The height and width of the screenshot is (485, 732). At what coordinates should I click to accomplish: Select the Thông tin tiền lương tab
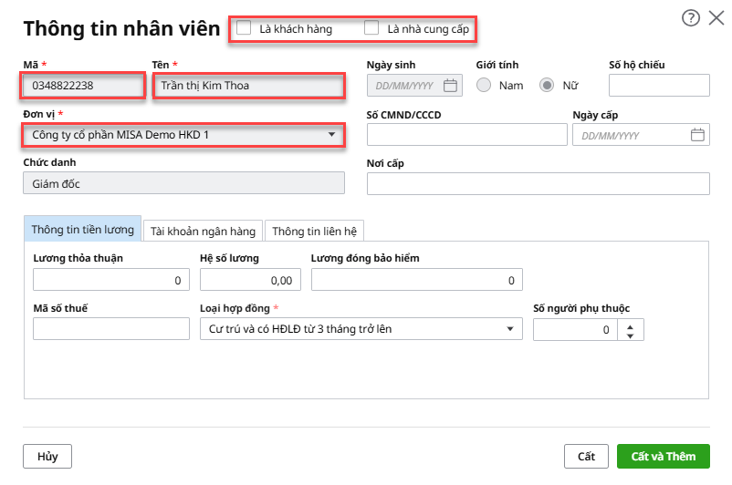[x=82, y=230]
